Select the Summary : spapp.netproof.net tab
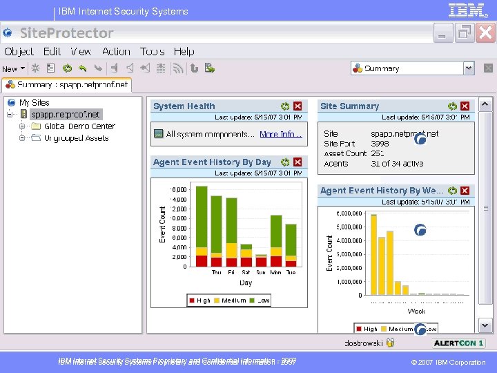The width and height of the screenshot is (497, 373). 67,85
